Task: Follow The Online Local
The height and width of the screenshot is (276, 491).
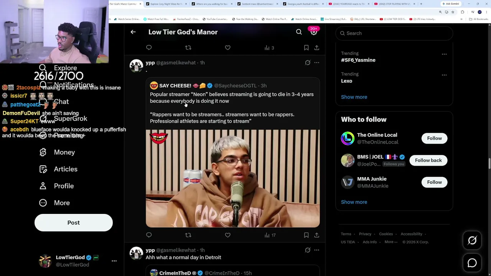Action: click(434, 138)
